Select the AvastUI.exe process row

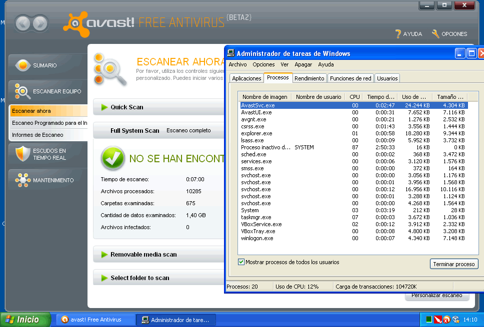tap(354, 112)
